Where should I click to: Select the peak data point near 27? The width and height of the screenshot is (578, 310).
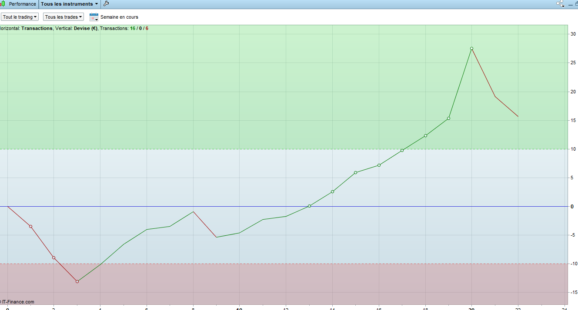pyautogui.click(x=471, y=49)
